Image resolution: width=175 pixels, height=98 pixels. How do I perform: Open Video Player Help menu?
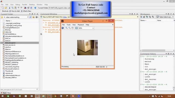click(87, 25)
